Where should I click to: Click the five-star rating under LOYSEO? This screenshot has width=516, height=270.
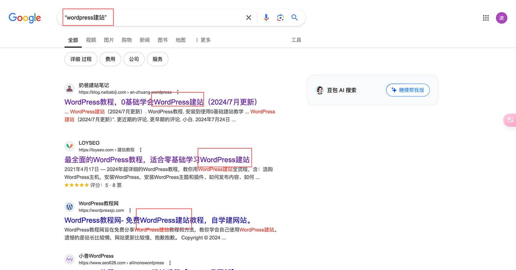[76, 185]
